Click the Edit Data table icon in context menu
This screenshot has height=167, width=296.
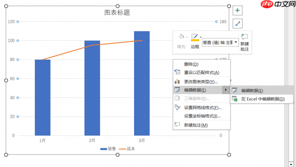point(177,90)
